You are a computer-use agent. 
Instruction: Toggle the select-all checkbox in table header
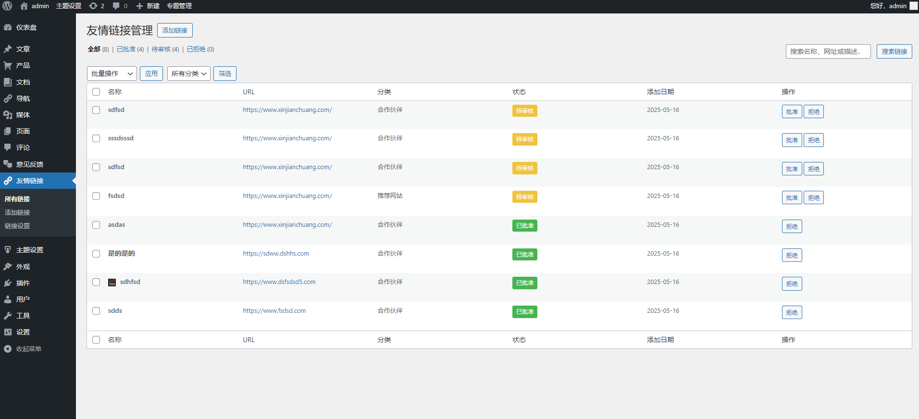point(96,92)
